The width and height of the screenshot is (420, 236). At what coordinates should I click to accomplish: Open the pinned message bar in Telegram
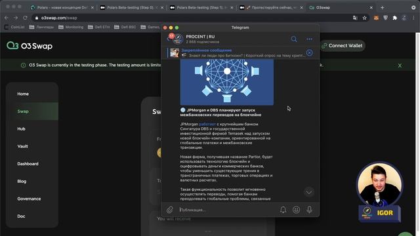click(237, 52)
